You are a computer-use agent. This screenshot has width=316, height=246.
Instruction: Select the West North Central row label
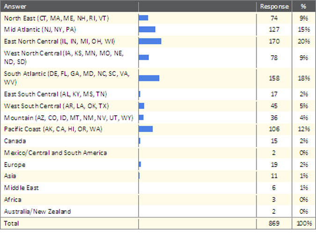[64, 58]
